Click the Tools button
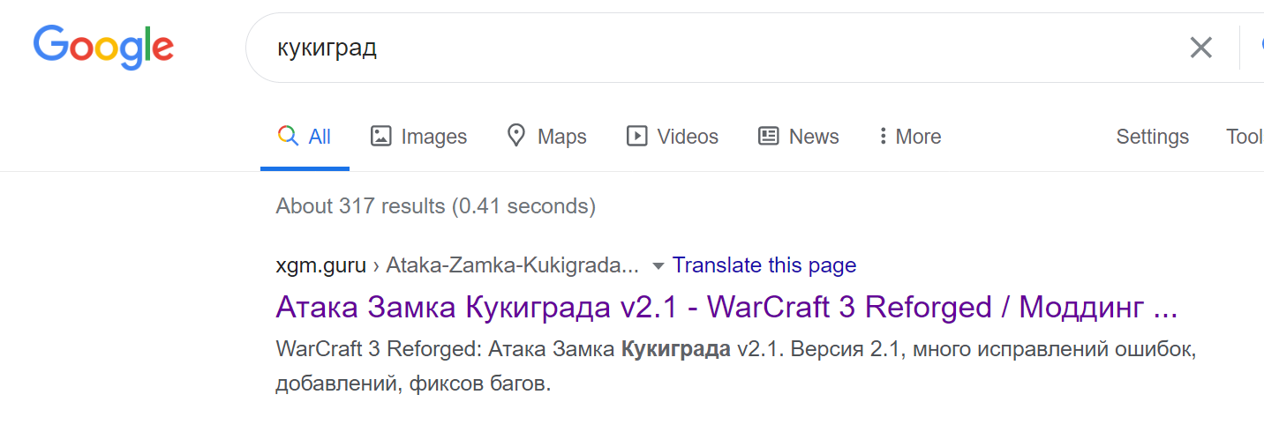The width and height of the screenshot is (1264, 432). [x=1245, y=137]
